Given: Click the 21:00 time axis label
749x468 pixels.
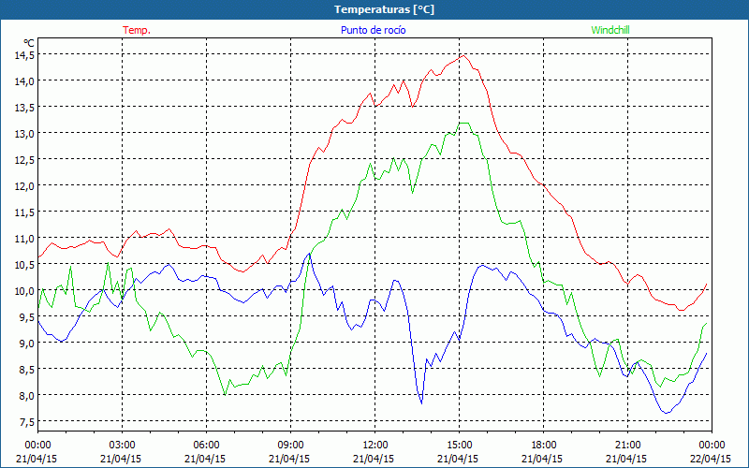Looking at the screenshot, I should 627,446.
